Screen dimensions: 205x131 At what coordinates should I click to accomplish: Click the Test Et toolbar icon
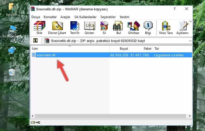(75, 28)
